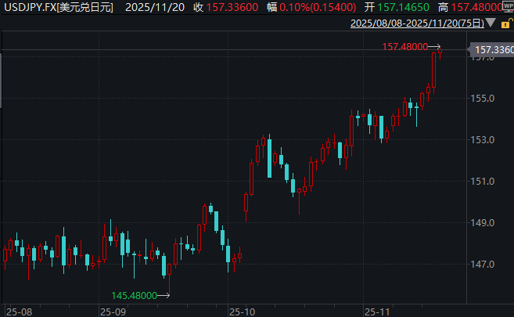
Task: Click the closing price 157.33600 in header
Action: coord(232,7)
